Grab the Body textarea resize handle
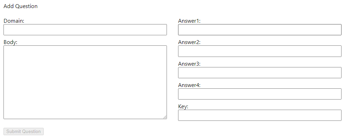Viewport: 345px width, 139px height. [165, 117]
